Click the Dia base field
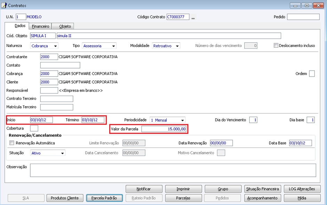The image size is (327, 205). pyautogui.click(x=311, y=120)
